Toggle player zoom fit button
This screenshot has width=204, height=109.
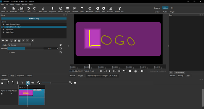130,71
